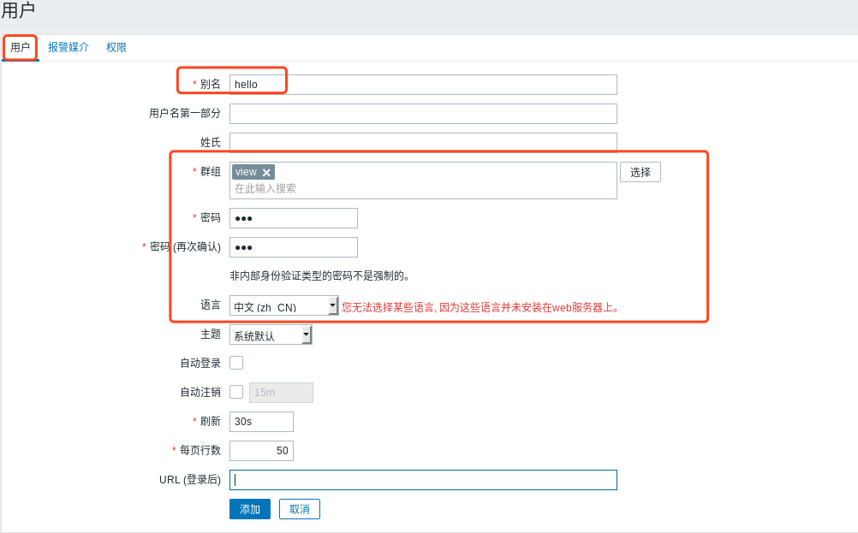
Task: Click the URL (登录后) input field
Action: (x=423, y=479)
